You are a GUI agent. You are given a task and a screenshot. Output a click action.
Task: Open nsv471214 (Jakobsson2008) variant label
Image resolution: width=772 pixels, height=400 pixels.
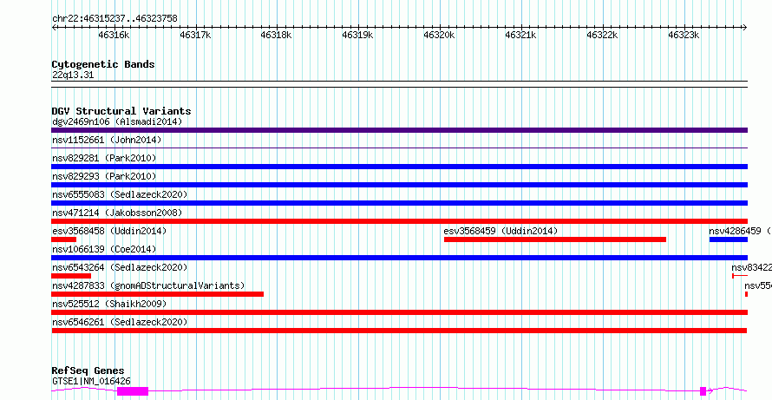click(117, 213)
